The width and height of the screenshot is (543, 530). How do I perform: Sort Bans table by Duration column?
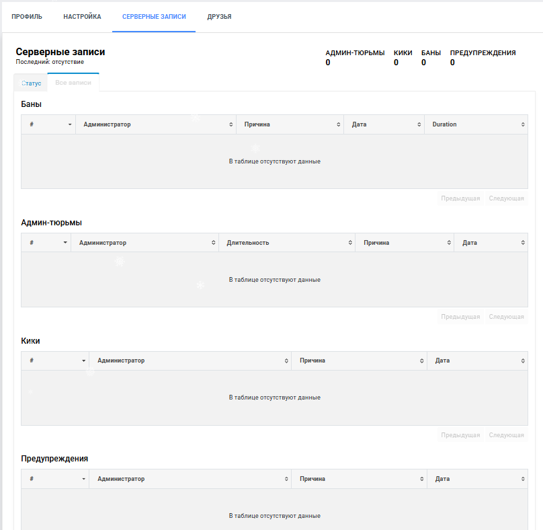476,124
